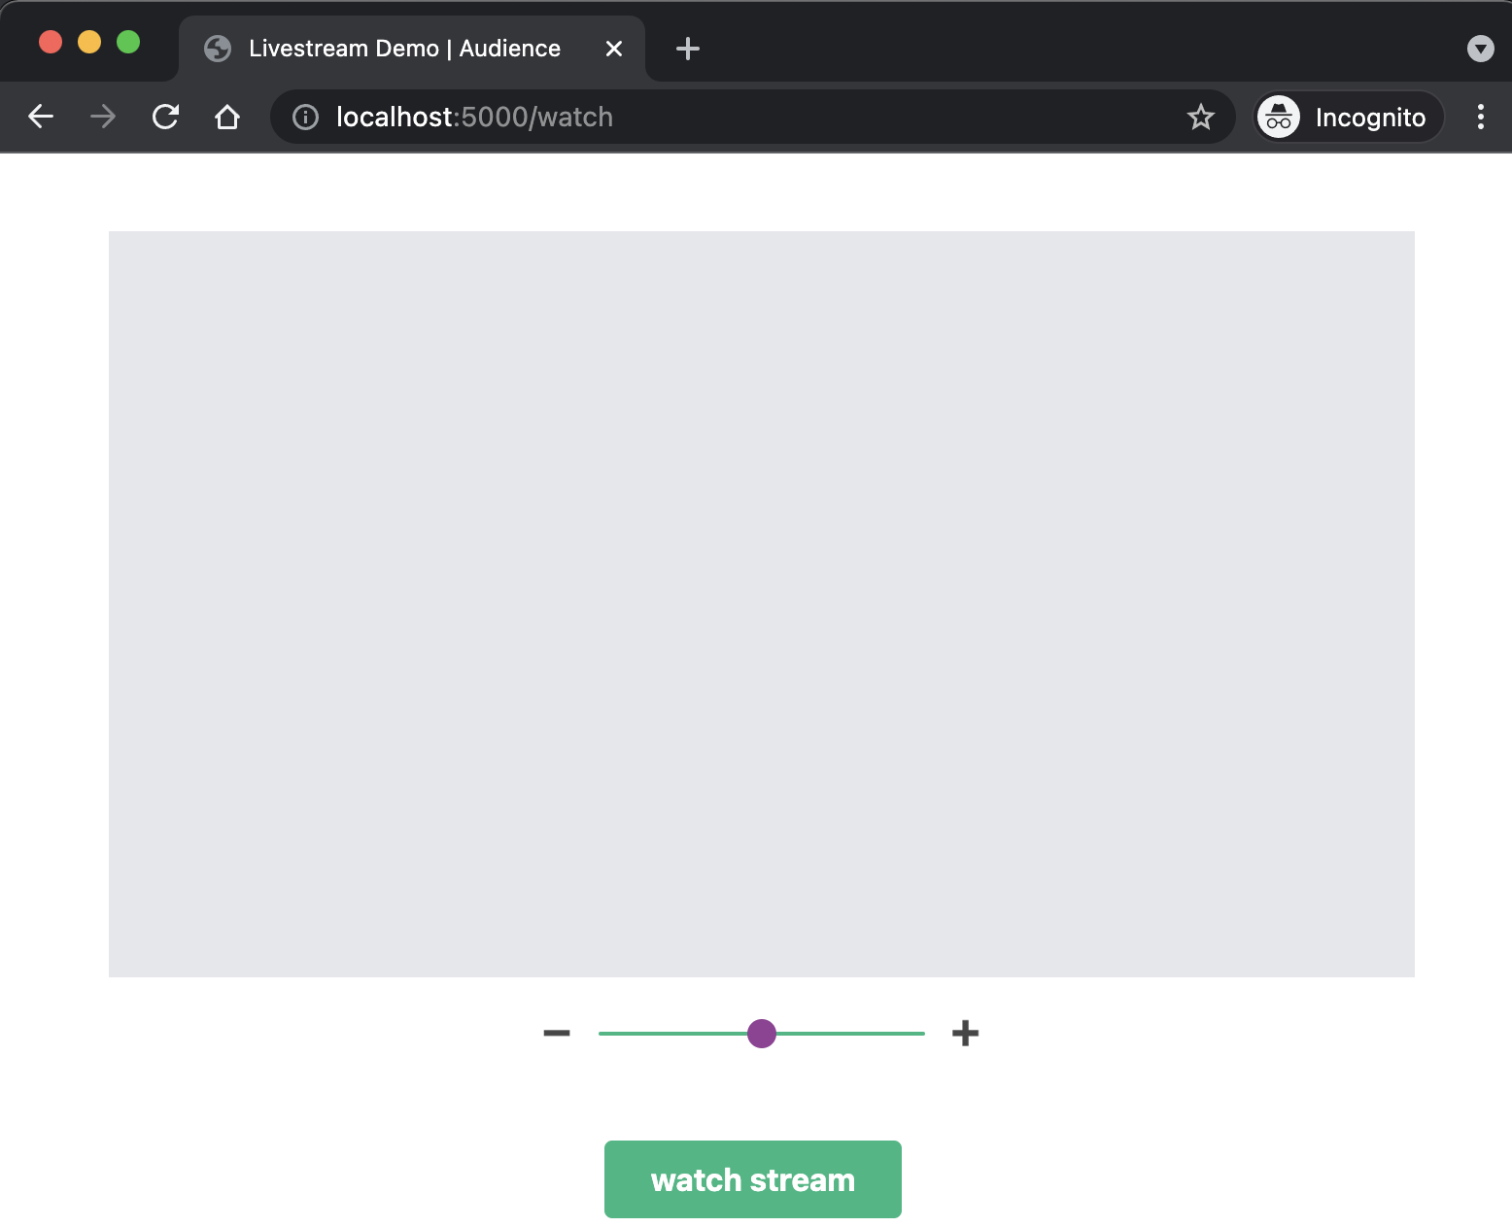
Task: Close the Livestream Demo tab
Action: pos(613,48)
